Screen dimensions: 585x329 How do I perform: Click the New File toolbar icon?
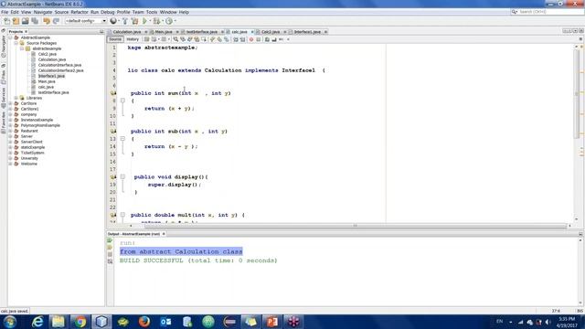pyautogui.click(x=7, y=21)
